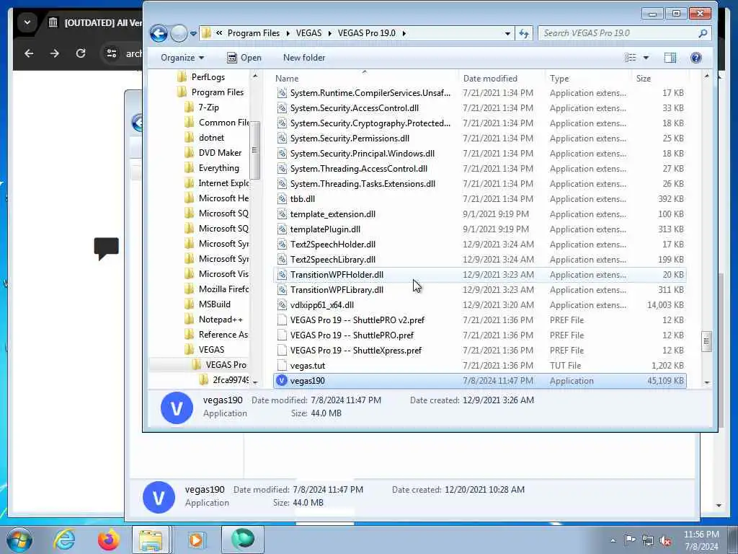
Task: Select the Program Files breadcrumb segment
Action: [x=253, y=33]
